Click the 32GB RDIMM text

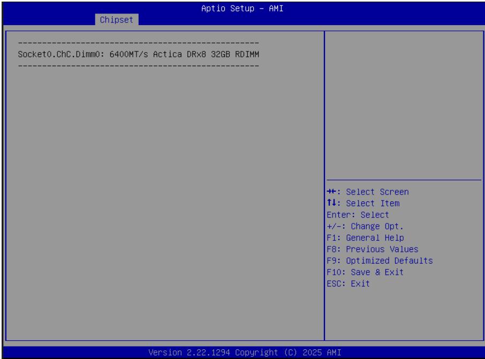click(235, 54)
